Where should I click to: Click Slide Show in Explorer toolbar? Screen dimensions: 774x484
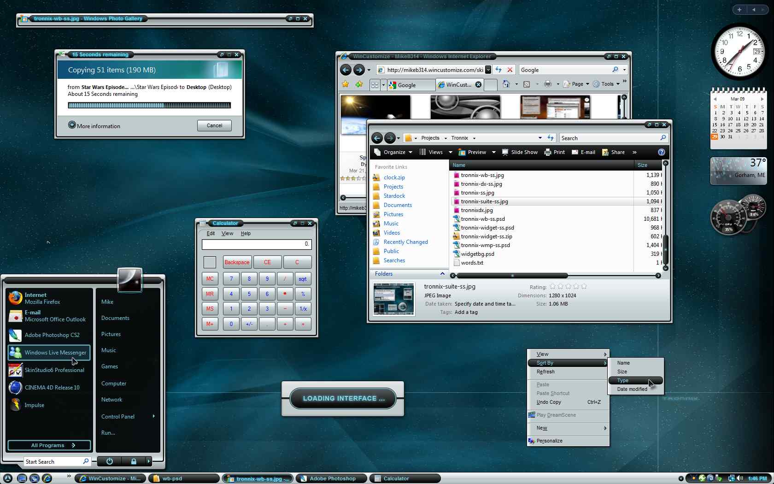[x=520, y=152]
